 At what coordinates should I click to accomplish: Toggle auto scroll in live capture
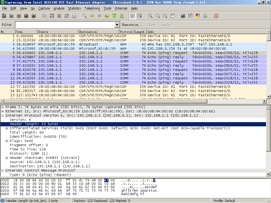[x=140, y=16]
